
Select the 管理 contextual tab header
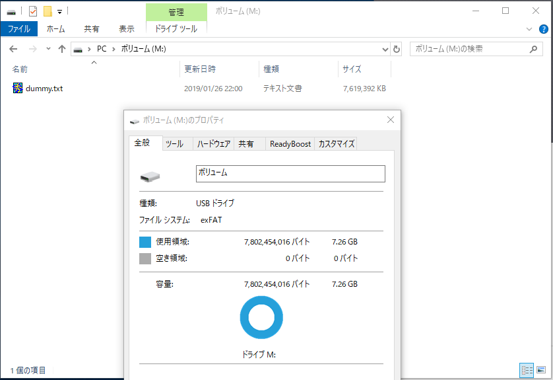pyautogui.click(x=176, y=13)
